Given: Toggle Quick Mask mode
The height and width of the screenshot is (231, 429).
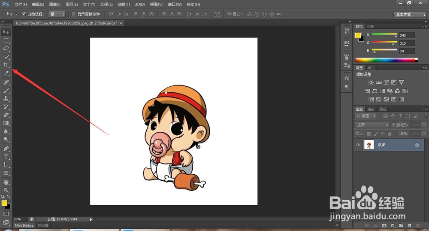Looking at the screenshot, I should coord(6,214).
